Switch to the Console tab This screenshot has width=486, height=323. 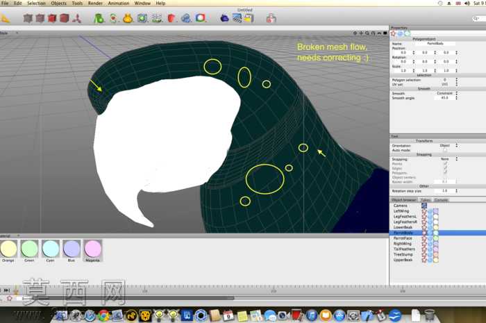click(441, 200)
